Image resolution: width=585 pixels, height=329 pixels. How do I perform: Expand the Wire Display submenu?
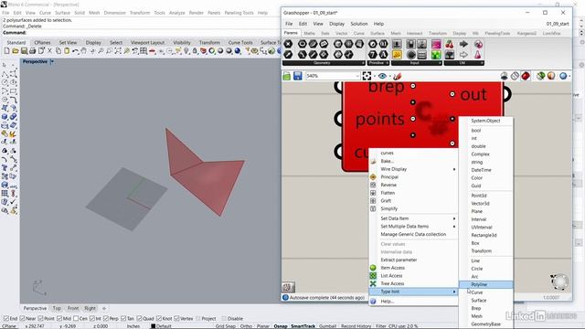point(413,169)
